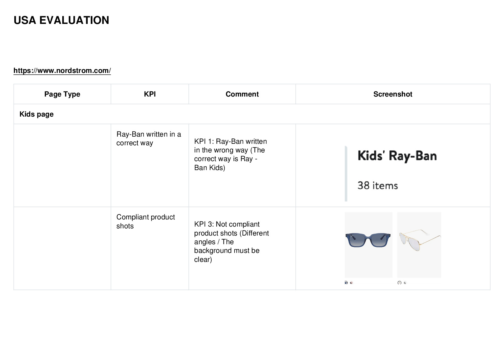Open the nordstrom.com hyperlink
The image size is (504, 356).
tap(62, 71)
